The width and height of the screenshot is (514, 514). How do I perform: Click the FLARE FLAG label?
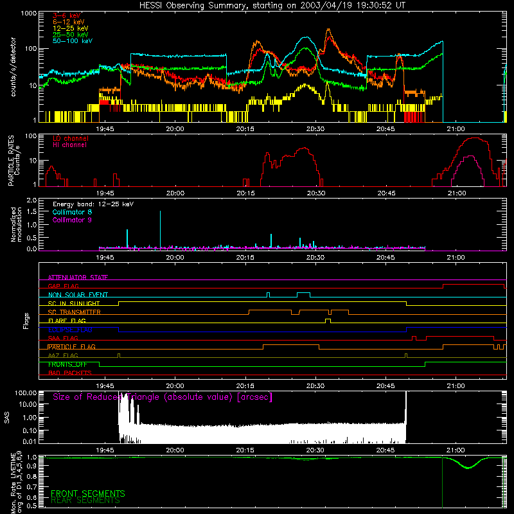click(x=67, y=321)
